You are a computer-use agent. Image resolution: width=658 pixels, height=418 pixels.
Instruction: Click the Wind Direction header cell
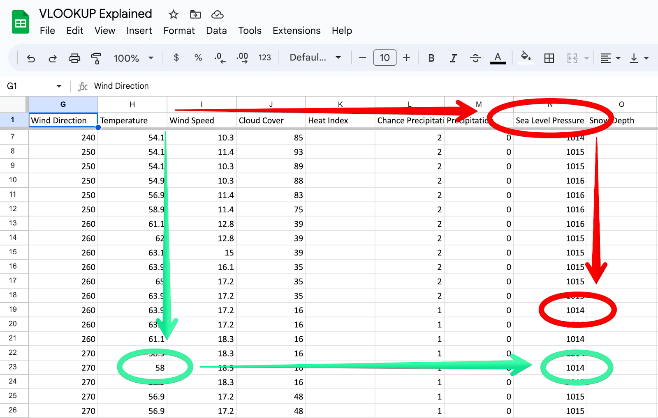click(x=63, y=120)
